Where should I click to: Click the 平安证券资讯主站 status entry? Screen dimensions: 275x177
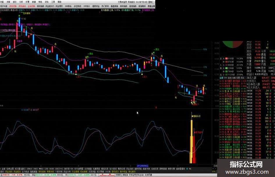[x=136, y=175]
